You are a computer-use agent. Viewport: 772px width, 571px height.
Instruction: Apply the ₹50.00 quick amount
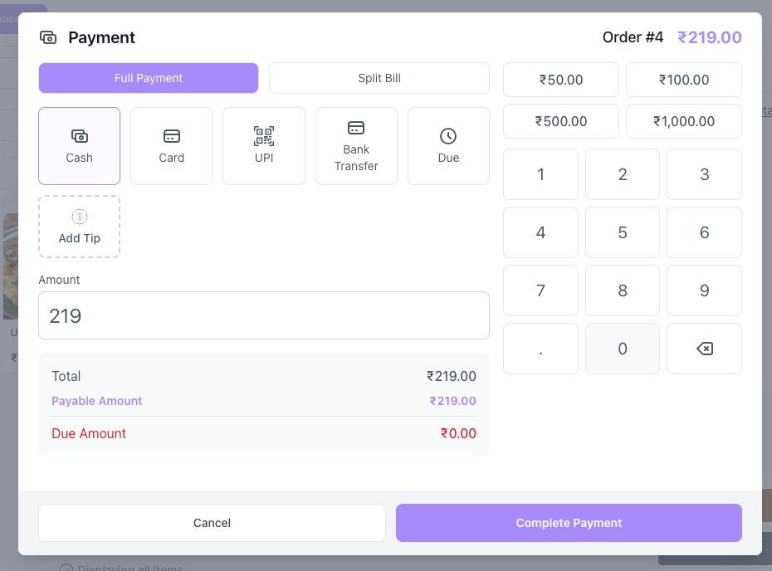pyautogui.click(x=560, y=80)
